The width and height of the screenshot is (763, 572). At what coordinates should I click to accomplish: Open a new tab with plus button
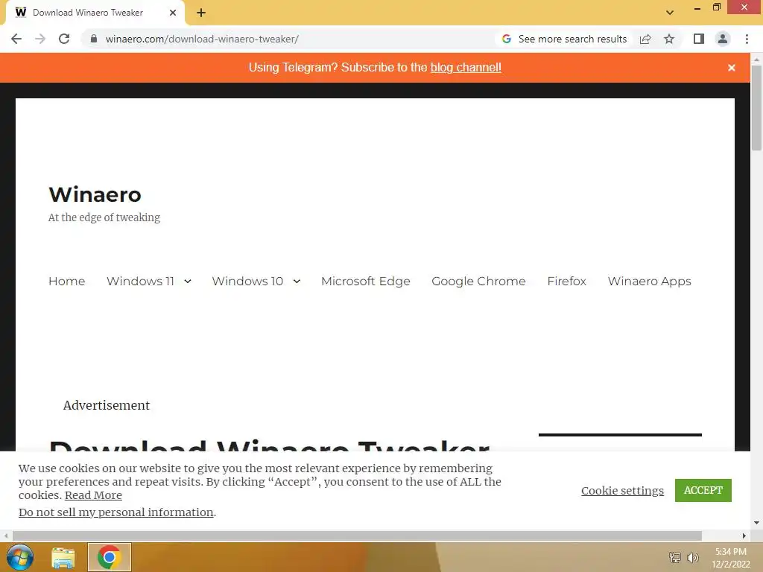click(201, 13)
